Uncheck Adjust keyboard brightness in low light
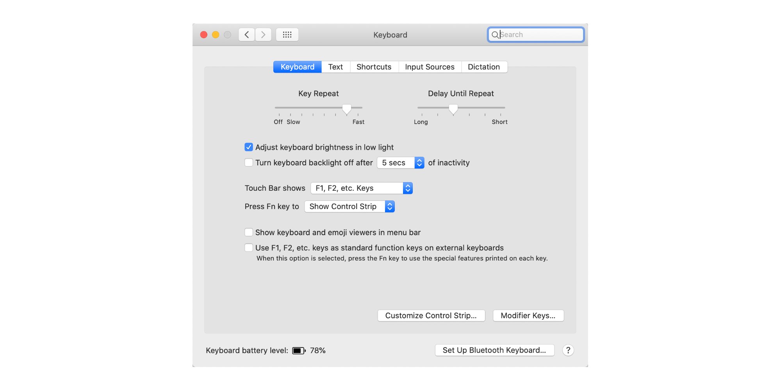Image resolution: width=781 pixels, height=390 pixels. 249,147
